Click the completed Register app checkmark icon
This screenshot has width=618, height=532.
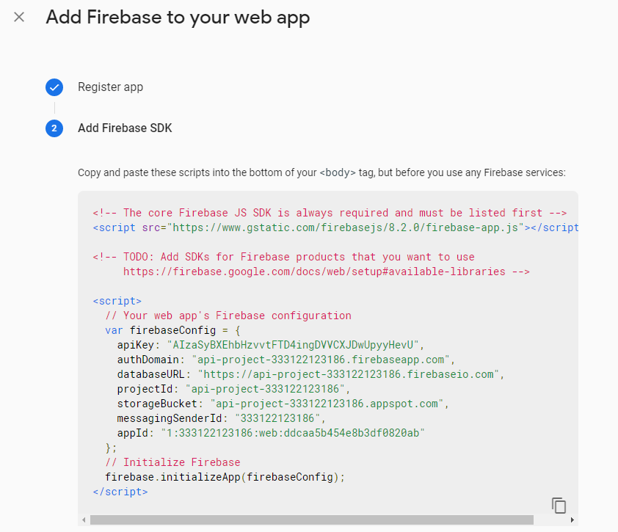[54, 87]
